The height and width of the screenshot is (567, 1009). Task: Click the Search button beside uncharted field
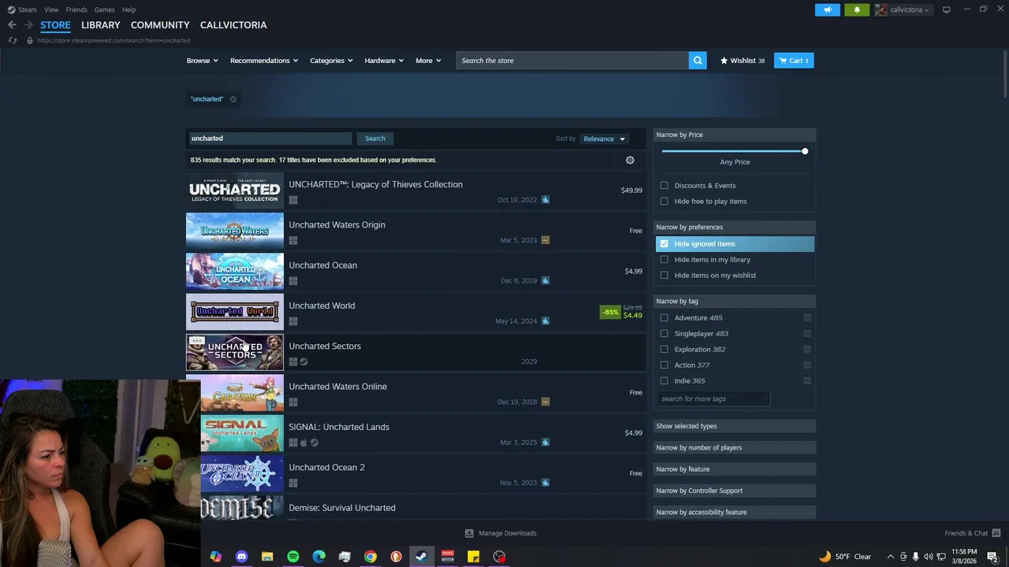pos(375,139)
